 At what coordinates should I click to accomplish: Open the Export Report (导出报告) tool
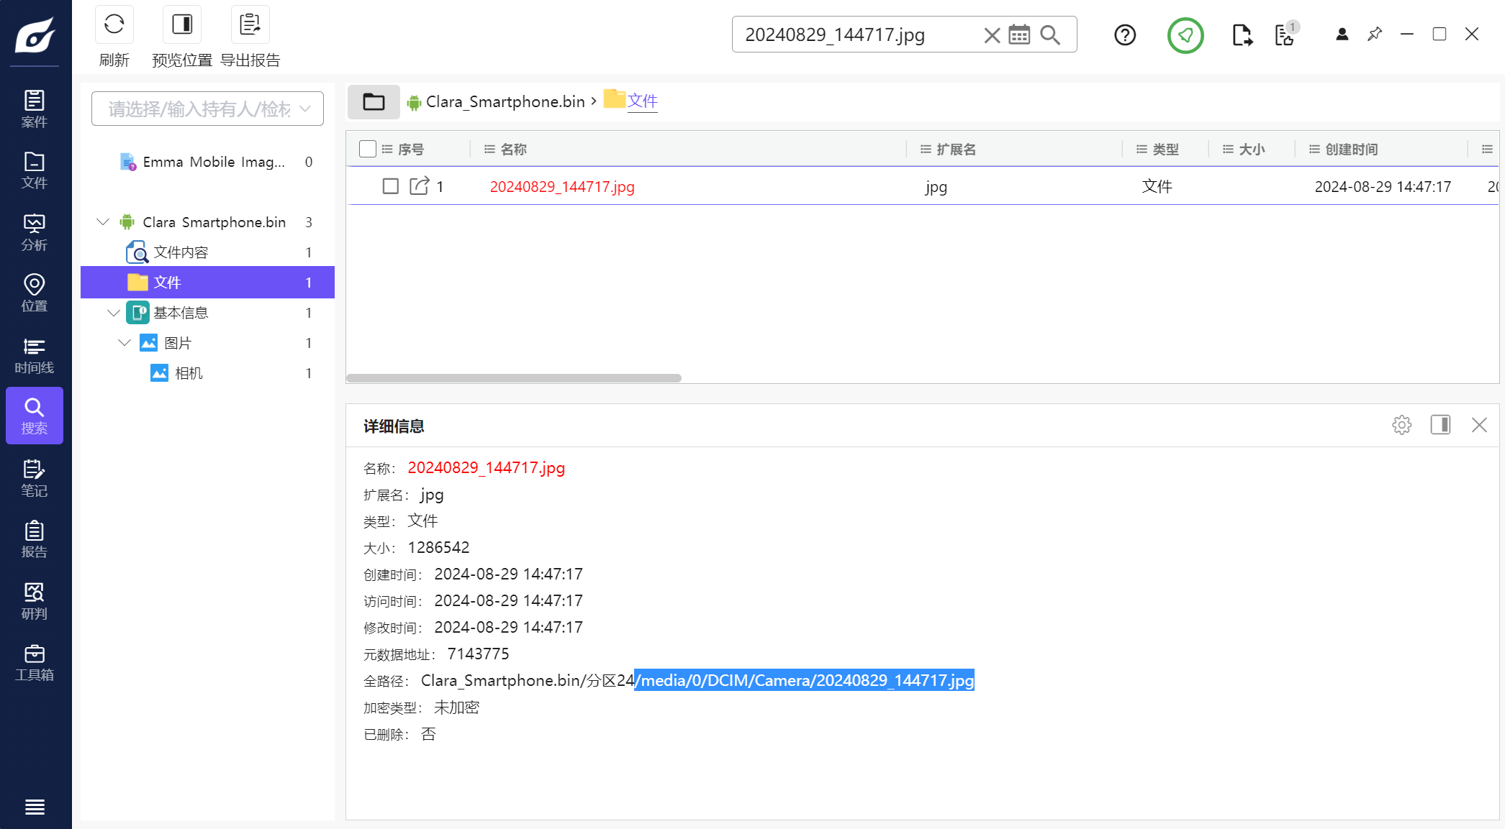point(250,25)
